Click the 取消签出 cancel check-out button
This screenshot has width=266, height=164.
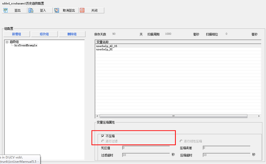66,10
